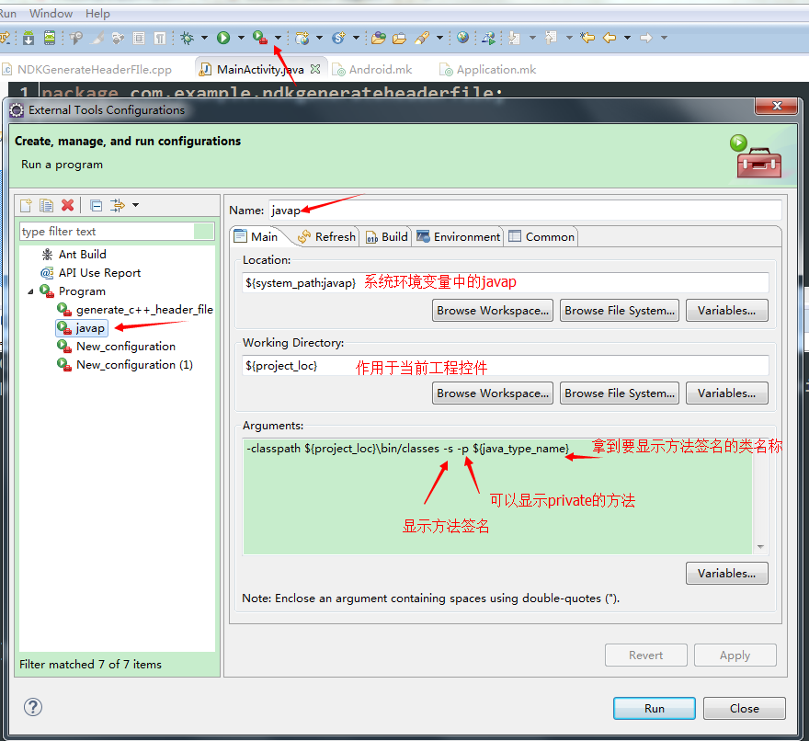Click the New Java Class toolbar icon

pos(338,38)
